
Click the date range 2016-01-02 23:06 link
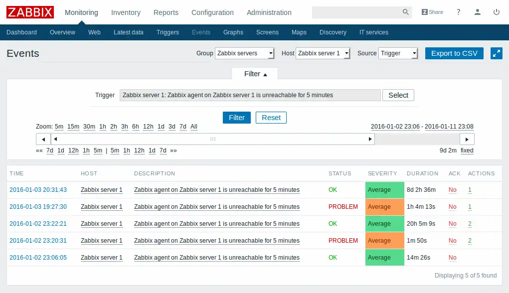[x=395, y=127]
